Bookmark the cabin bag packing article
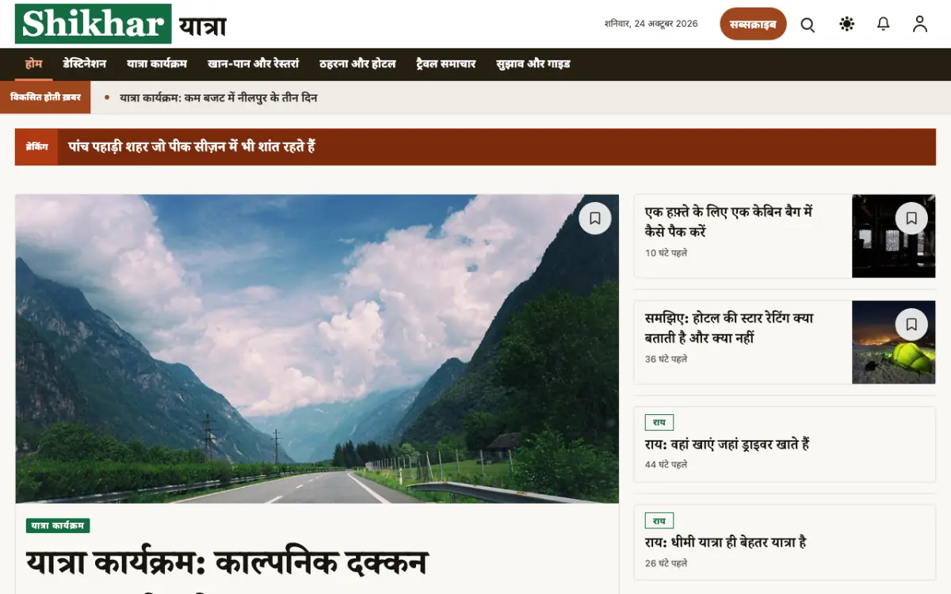The image size is (951, 594). [x=911, y=218]
